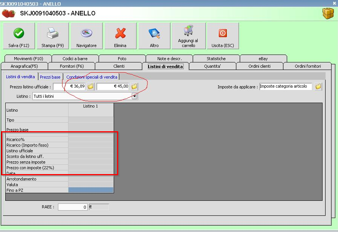
Task: Open folder icon beside Imposte da applicare
Action: click(x=318, y=86)
